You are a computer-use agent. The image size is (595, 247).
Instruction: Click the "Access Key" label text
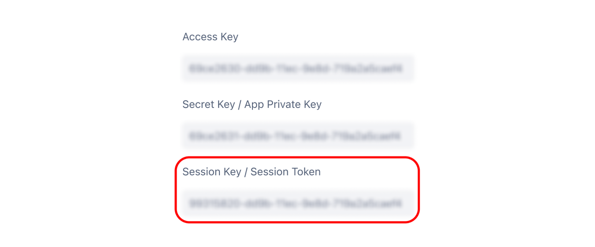(x=210, y=37)
